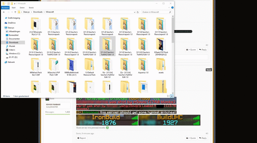Image resolution: width=257 pixels, height=143 pixels.
Task: Navigate back in Explorer
Action: pyautogui.click(x=4, y=12)
